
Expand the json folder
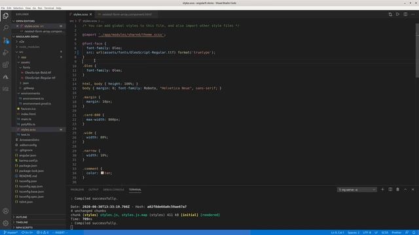coord(26,83)
